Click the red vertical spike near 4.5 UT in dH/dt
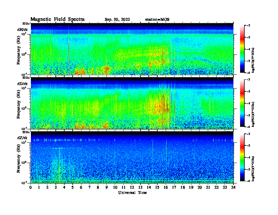 point(68,51)
